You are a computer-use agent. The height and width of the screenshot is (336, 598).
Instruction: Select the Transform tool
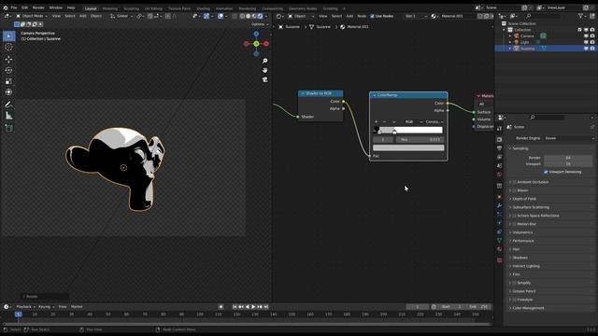pyautogui.click(x=8, y=92)
